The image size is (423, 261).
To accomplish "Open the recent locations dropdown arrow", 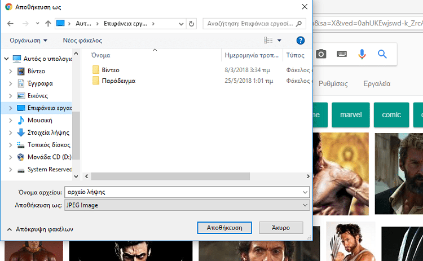I will 37,24.
